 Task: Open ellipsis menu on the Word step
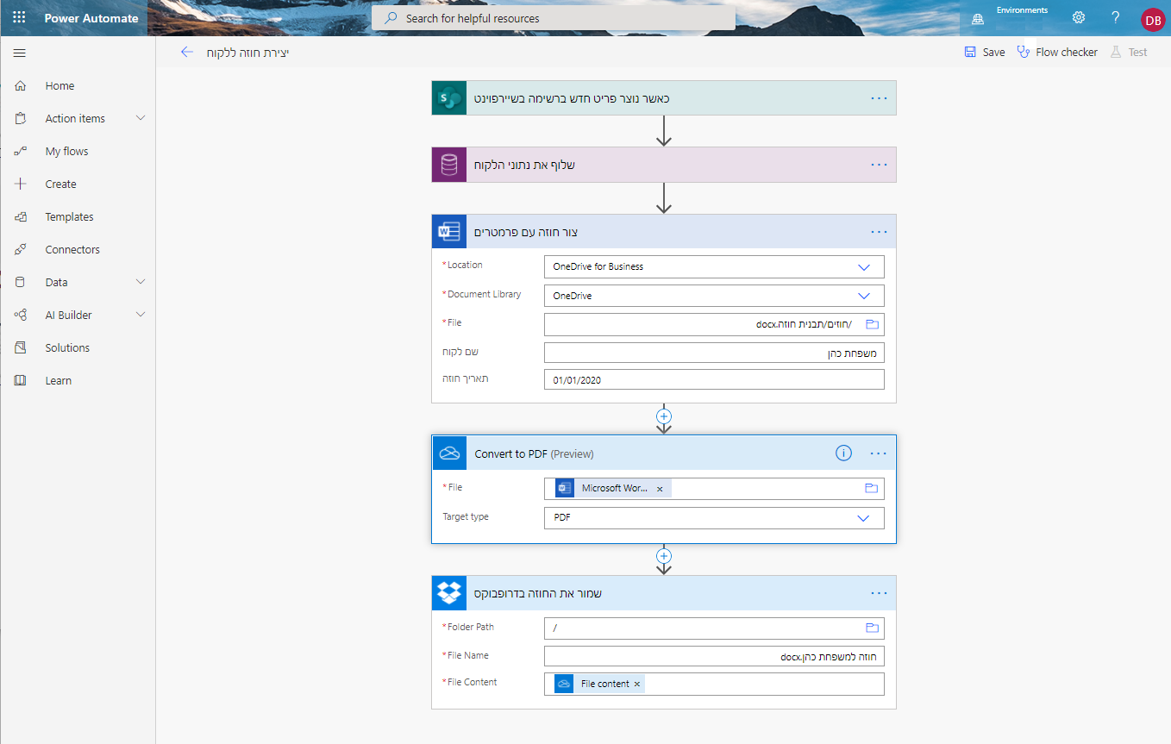(879, 231)
